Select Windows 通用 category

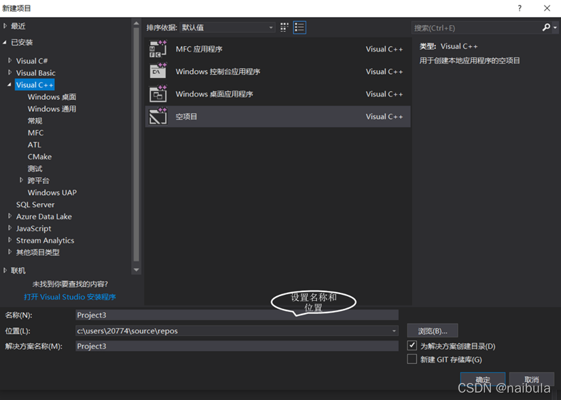pyautogui.click(x=52, y=109)
